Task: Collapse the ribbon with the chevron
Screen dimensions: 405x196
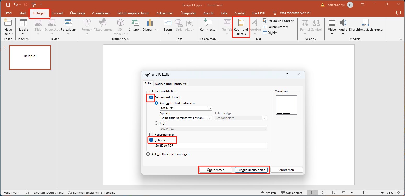Action: coord(401,39)
